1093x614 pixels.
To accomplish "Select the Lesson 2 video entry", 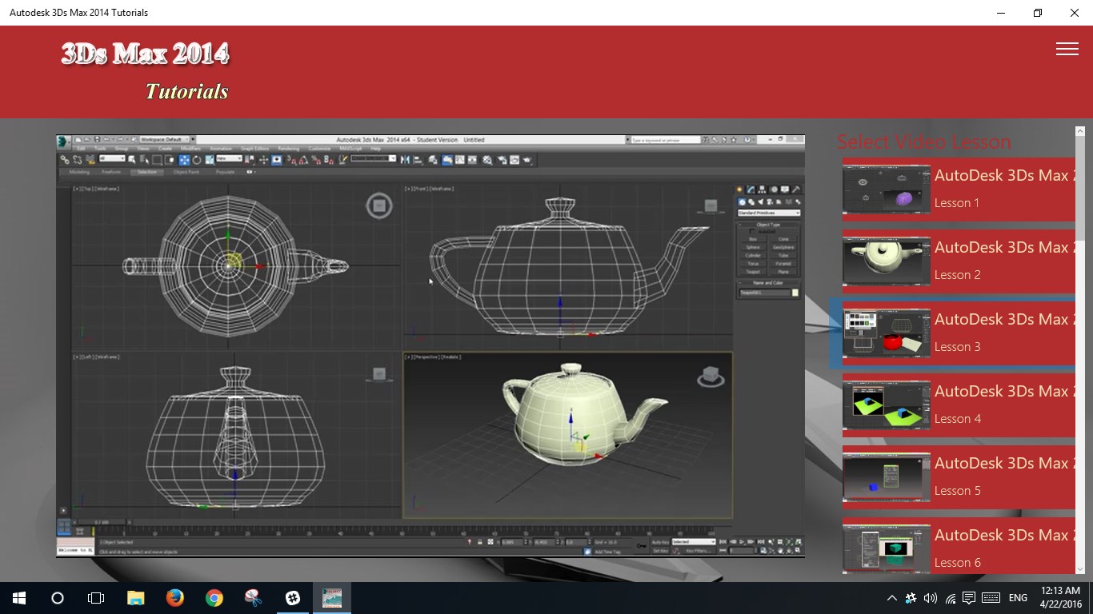I will 959,261.
